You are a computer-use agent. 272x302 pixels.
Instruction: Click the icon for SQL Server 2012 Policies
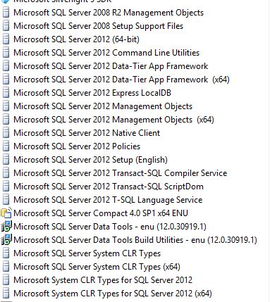coord(6,146)
